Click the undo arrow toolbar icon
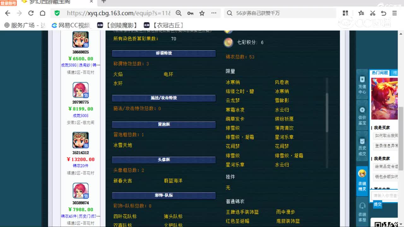 click(x=384, y=13)
